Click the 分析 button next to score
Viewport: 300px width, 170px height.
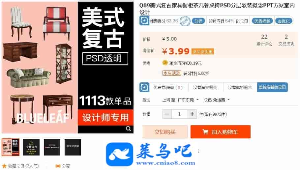198,21
